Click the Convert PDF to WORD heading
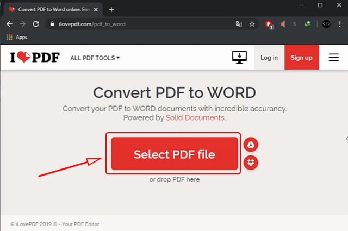348x231 pixels. click(x=175, y=92)
